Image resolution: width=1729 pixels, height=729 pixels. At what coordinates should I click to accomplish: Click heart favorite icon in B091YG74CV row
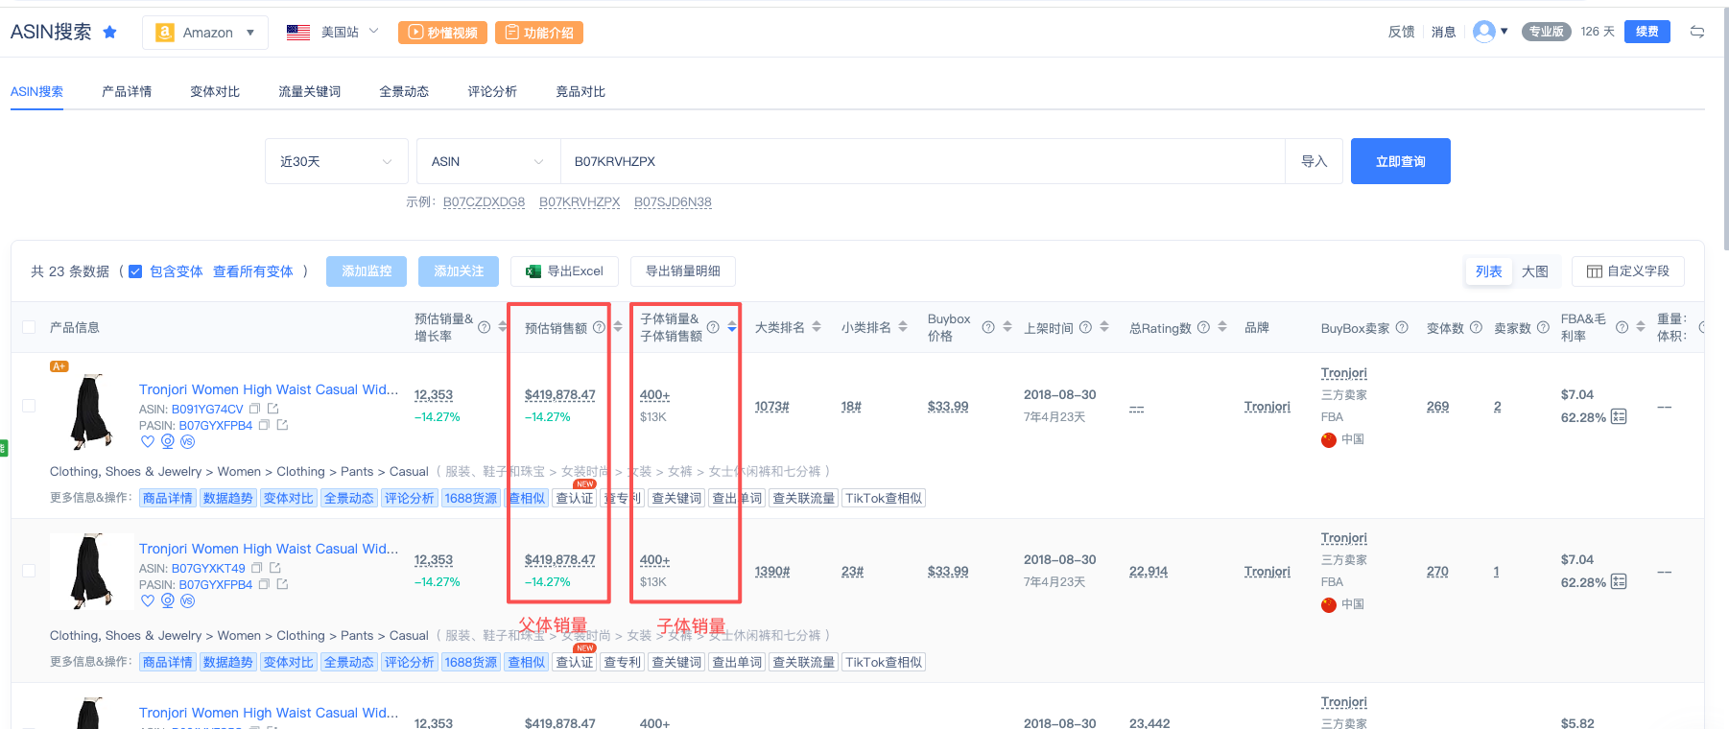[148, 441]
